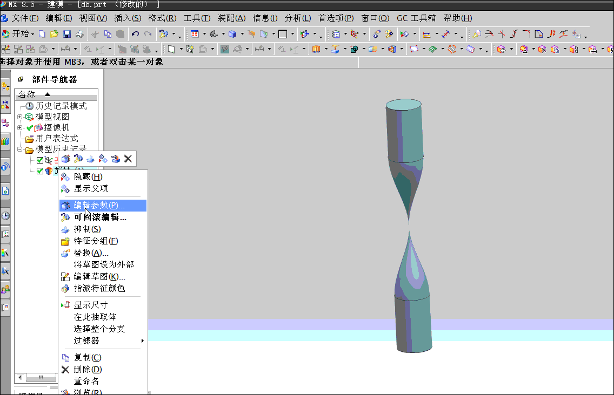
Task: Open the History clock sidebar tab
Action: [5, 216]
